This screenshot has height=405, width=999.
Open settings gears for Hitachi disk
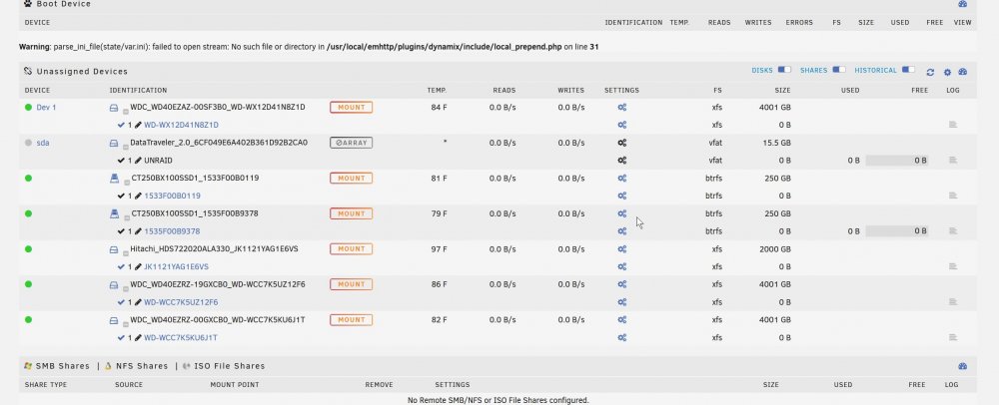coord(621,249)
